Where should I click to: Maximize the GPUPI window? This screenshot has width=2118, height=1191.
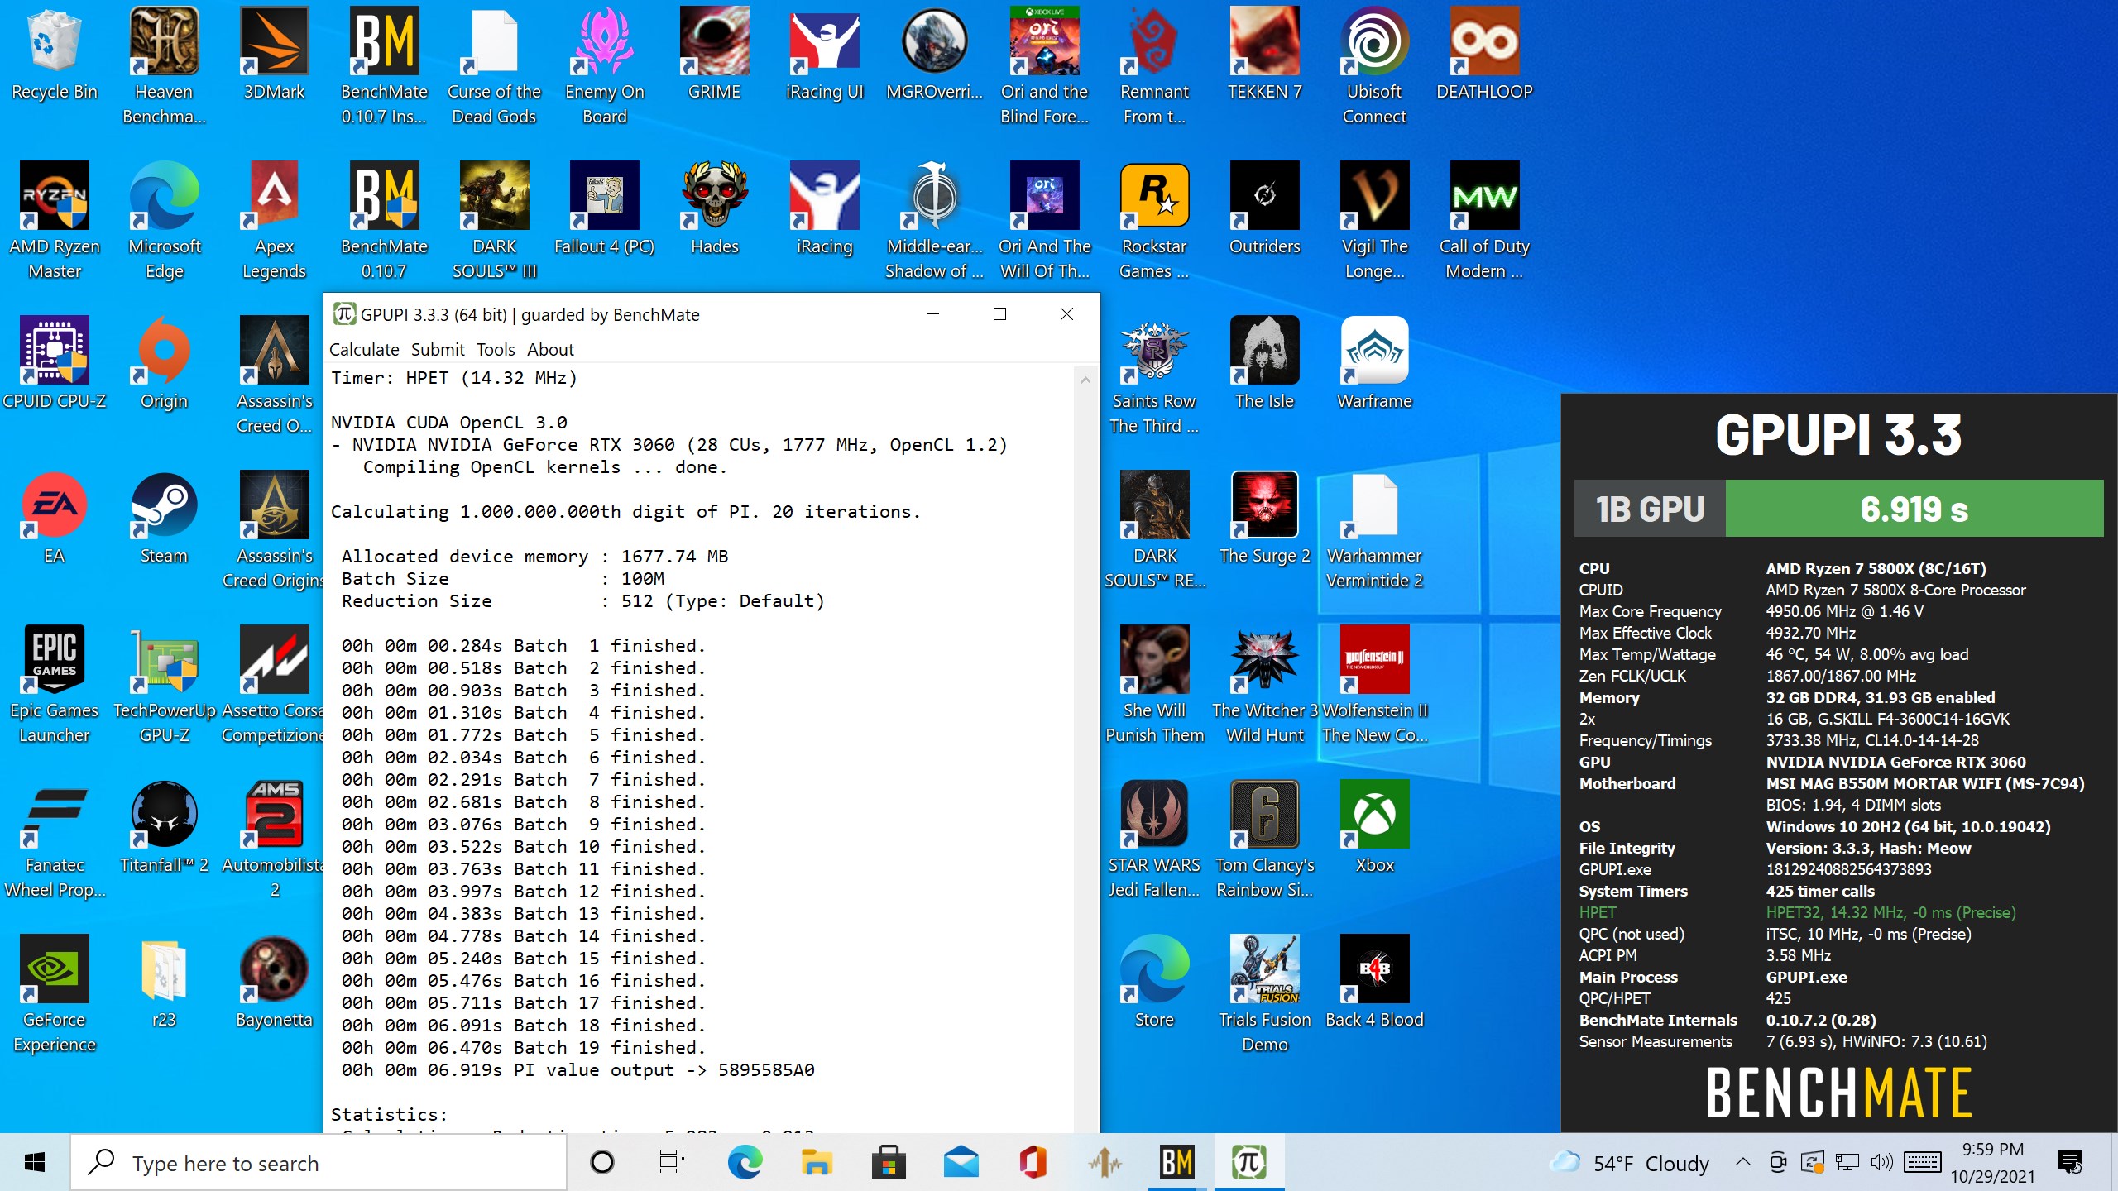pos(999,314)
